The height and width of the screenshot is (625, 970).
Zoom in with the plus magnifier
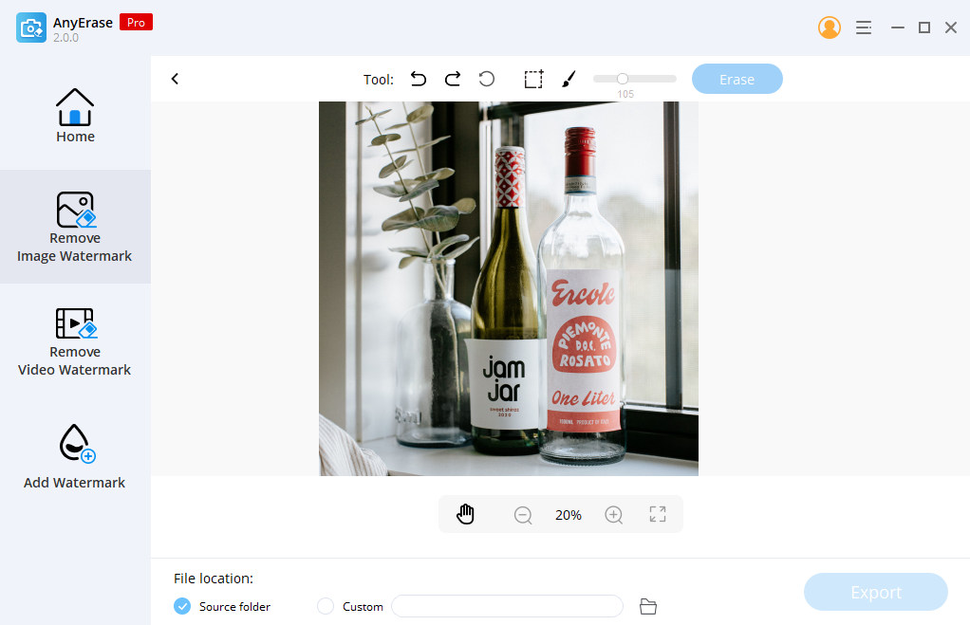[x=614, y=515]
